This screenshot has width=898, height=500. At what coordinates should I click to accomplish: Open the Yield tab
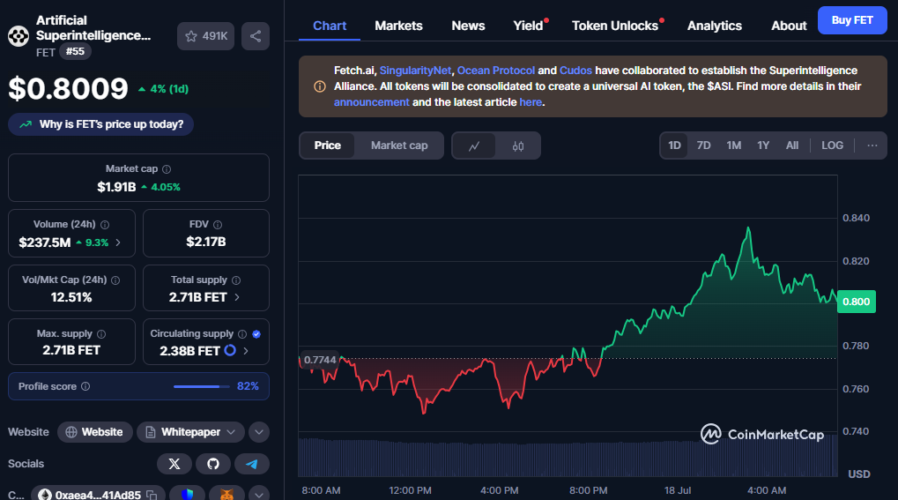[x=528, y=26]
